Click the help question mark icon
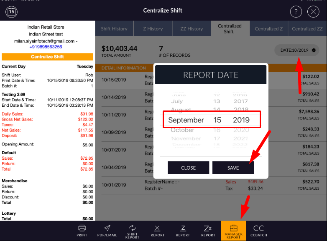The image size is (327, 241). (x=296, y=12)
